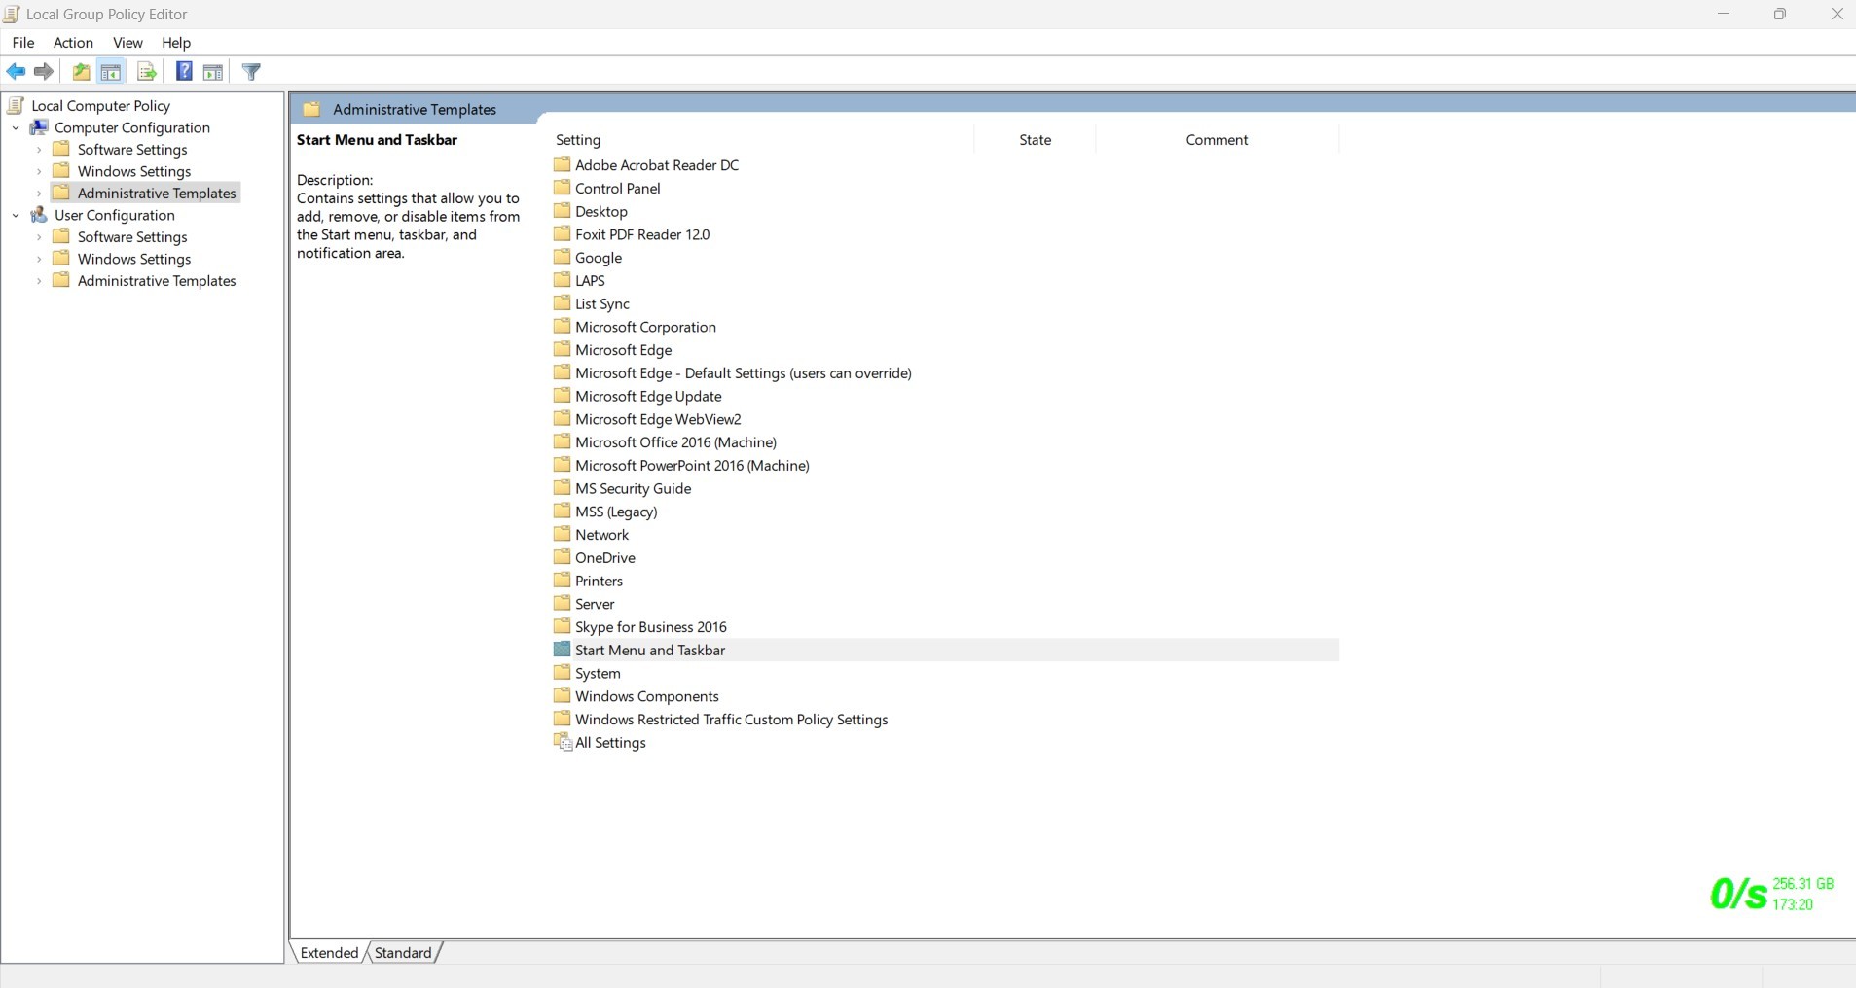This screenshot has height=988, width=1856.
Task: Select Software Settings label under Computer Configuration
Action: (132, 150)
